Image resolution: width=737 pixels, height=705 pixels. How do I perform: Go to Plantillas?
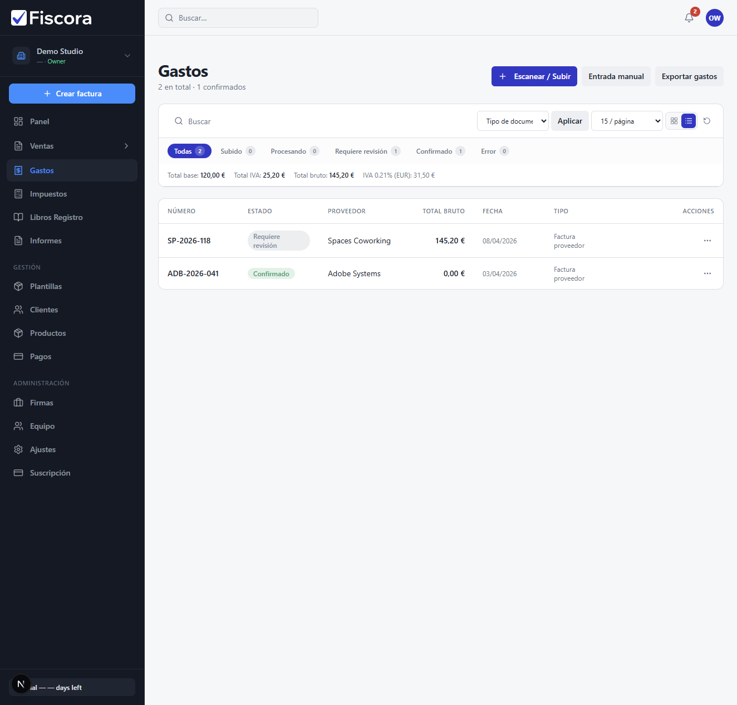click(x=72, y=286)
